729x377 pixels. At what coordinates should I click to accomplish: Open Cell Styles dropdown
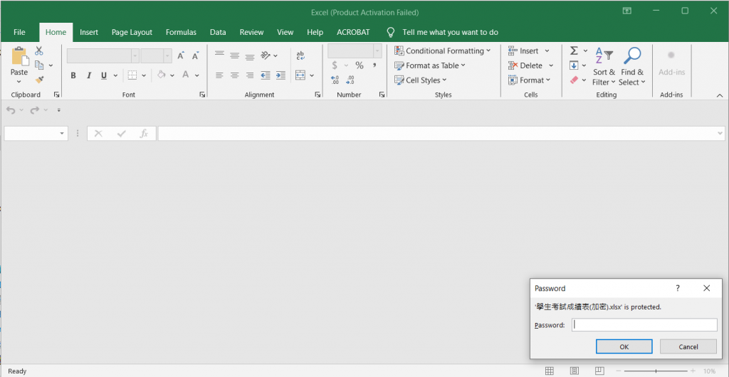420,80
